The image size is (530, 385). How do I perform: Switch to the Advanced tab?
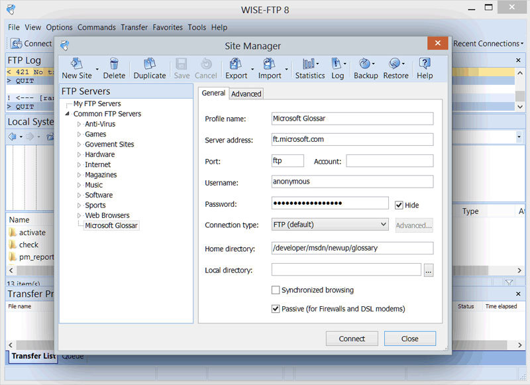[x=246, y=93]
